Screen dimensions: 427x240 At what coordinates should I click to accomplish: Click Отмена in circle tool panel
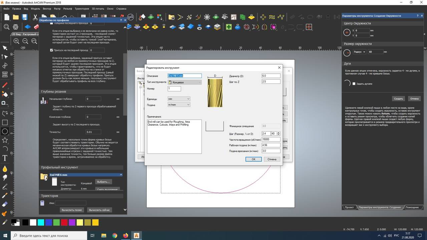414,99
